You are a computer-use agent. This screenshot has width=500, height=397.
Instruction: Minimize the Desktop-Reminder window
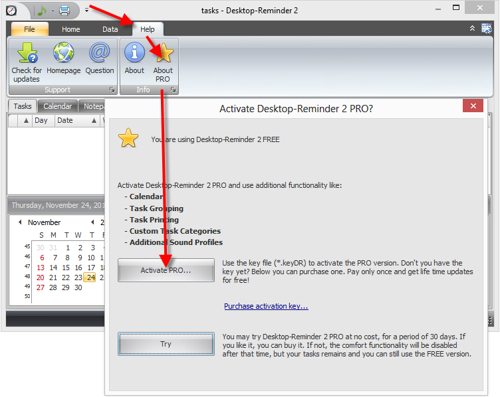(x=438, y=9)
